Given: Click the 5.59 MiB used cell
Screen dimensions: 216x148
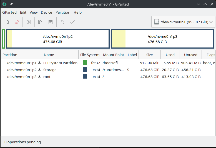Looking at the screenshot, I should click(171, 63).
